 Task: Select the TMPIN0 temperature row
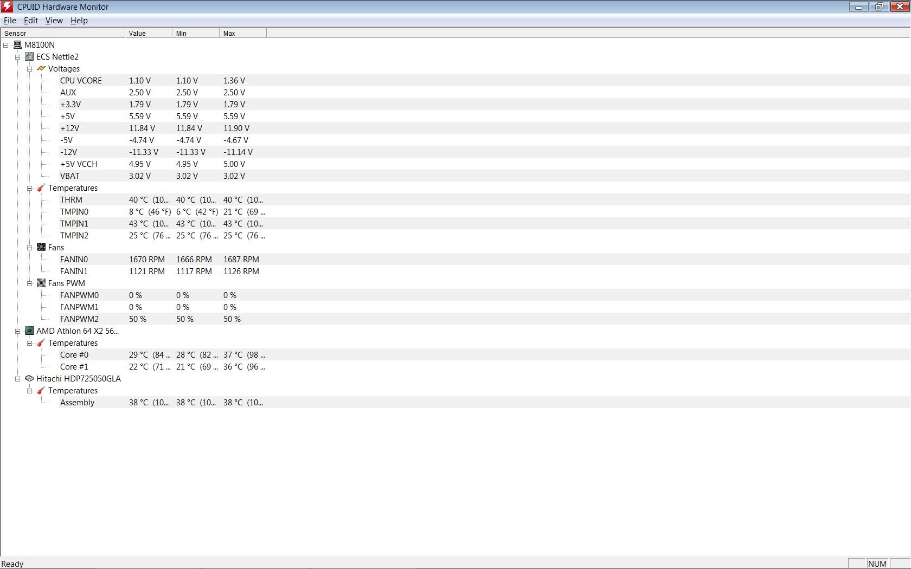coord(484,212)
